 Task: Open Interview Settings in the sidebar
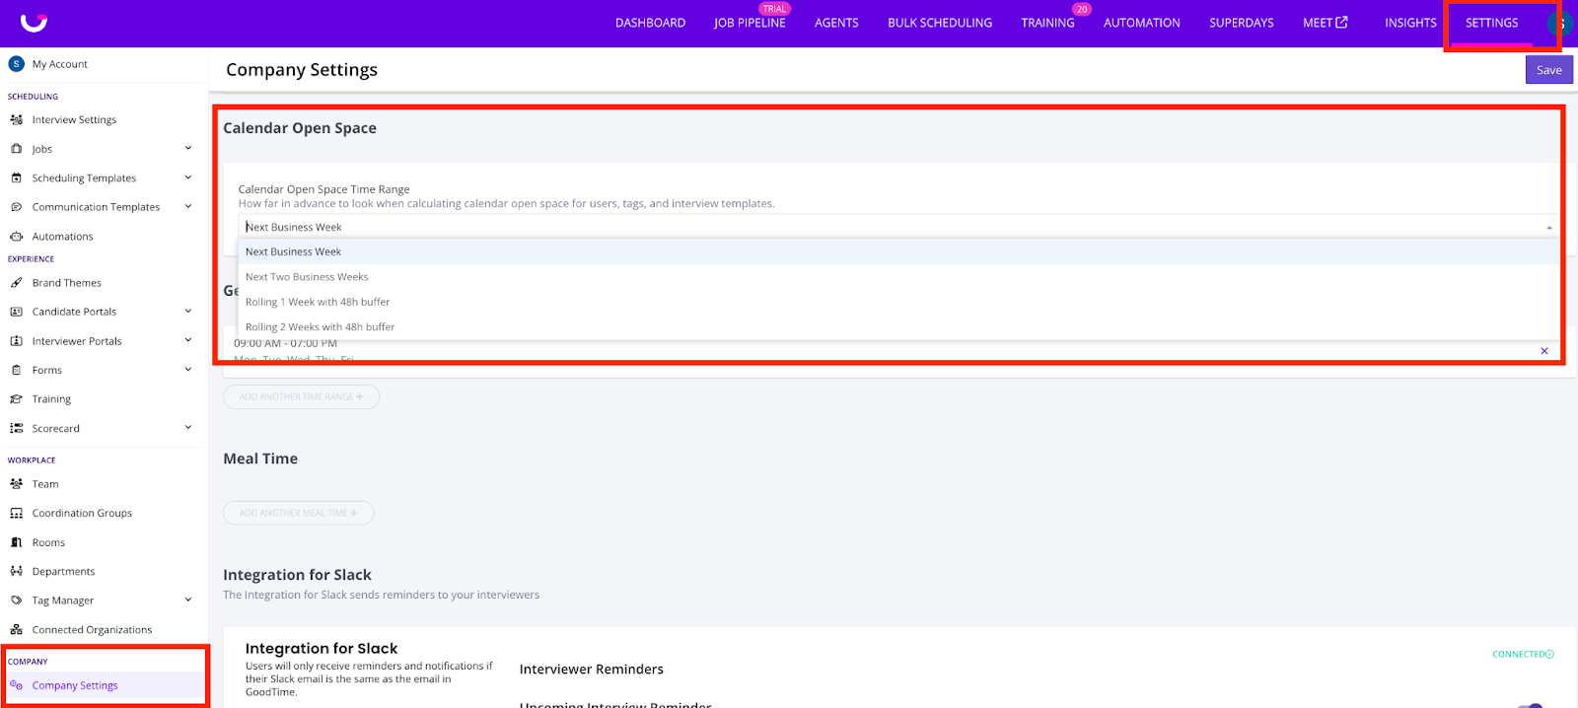point(74,120)
